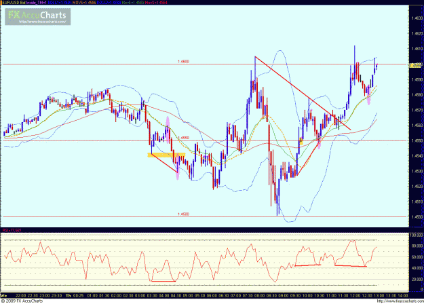
Task: Select the 1.4610 value on price axis
Action: 417,49
